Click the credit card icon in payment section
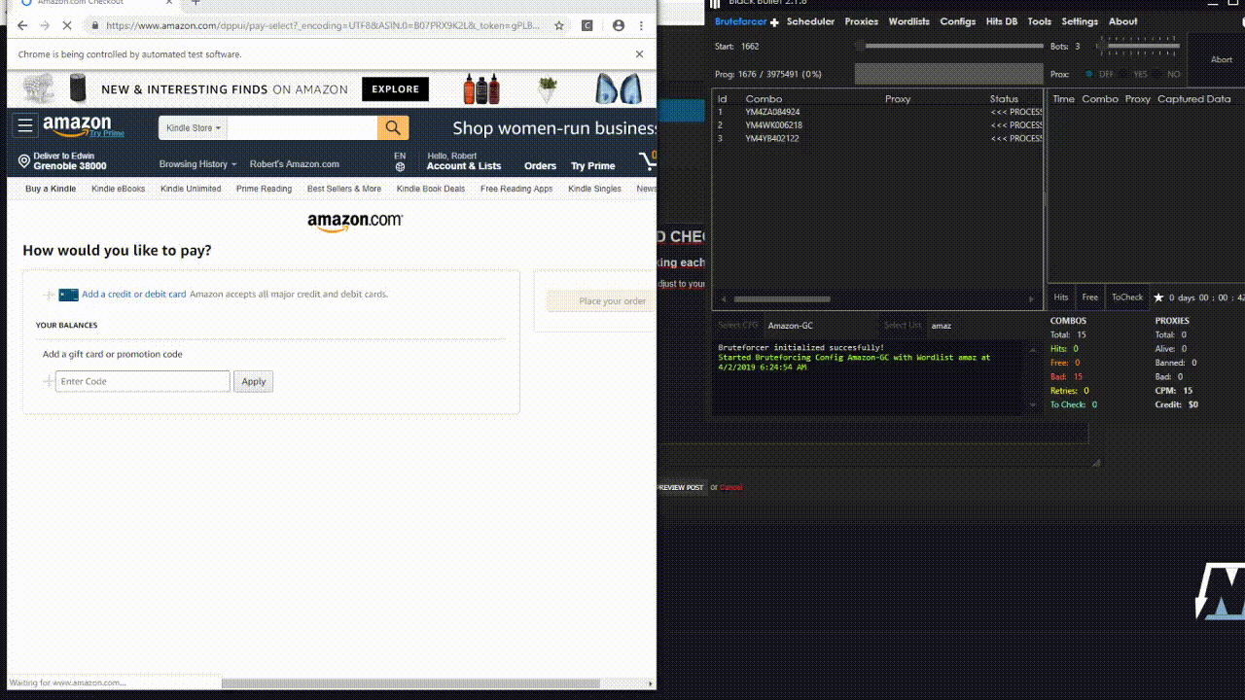Viewport: 1245px width, 700px height. 68,295
